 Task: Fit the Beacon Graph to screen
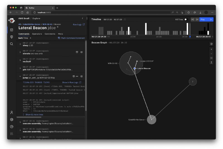pyautogui.click(x=211, y=58)
